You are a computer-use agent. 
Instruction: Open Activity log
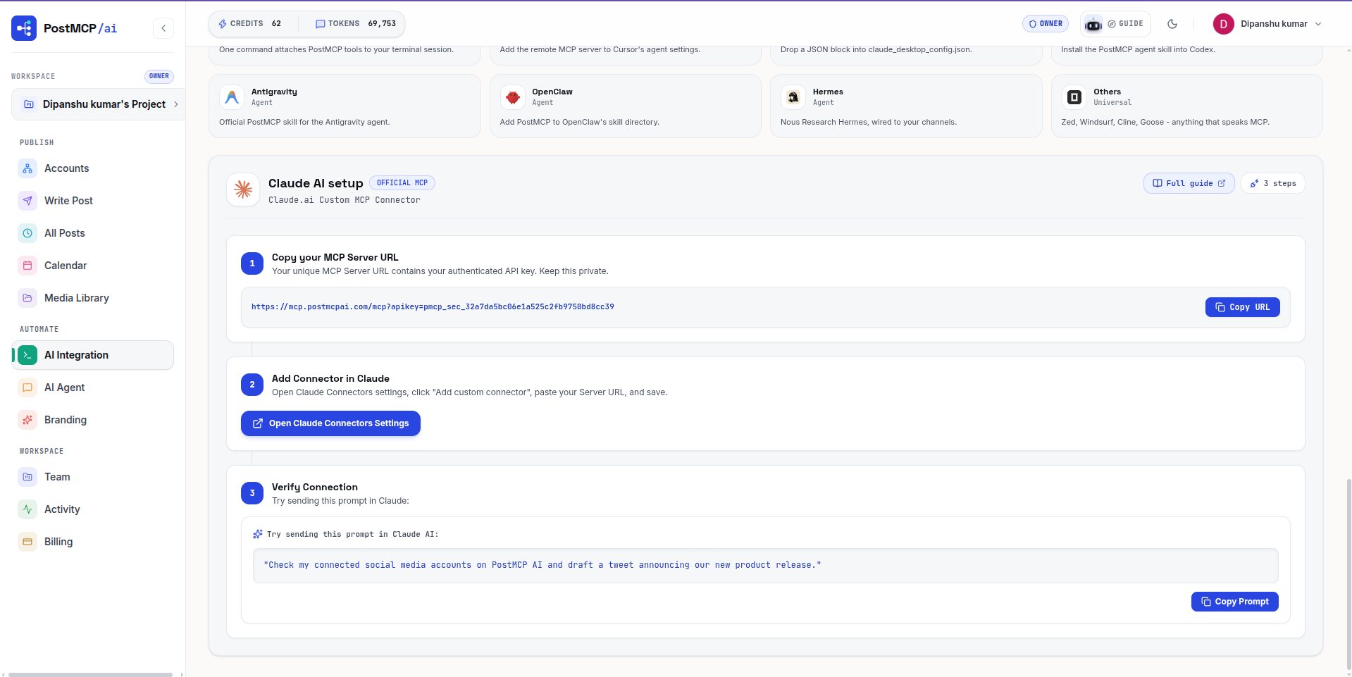[92, 509]
